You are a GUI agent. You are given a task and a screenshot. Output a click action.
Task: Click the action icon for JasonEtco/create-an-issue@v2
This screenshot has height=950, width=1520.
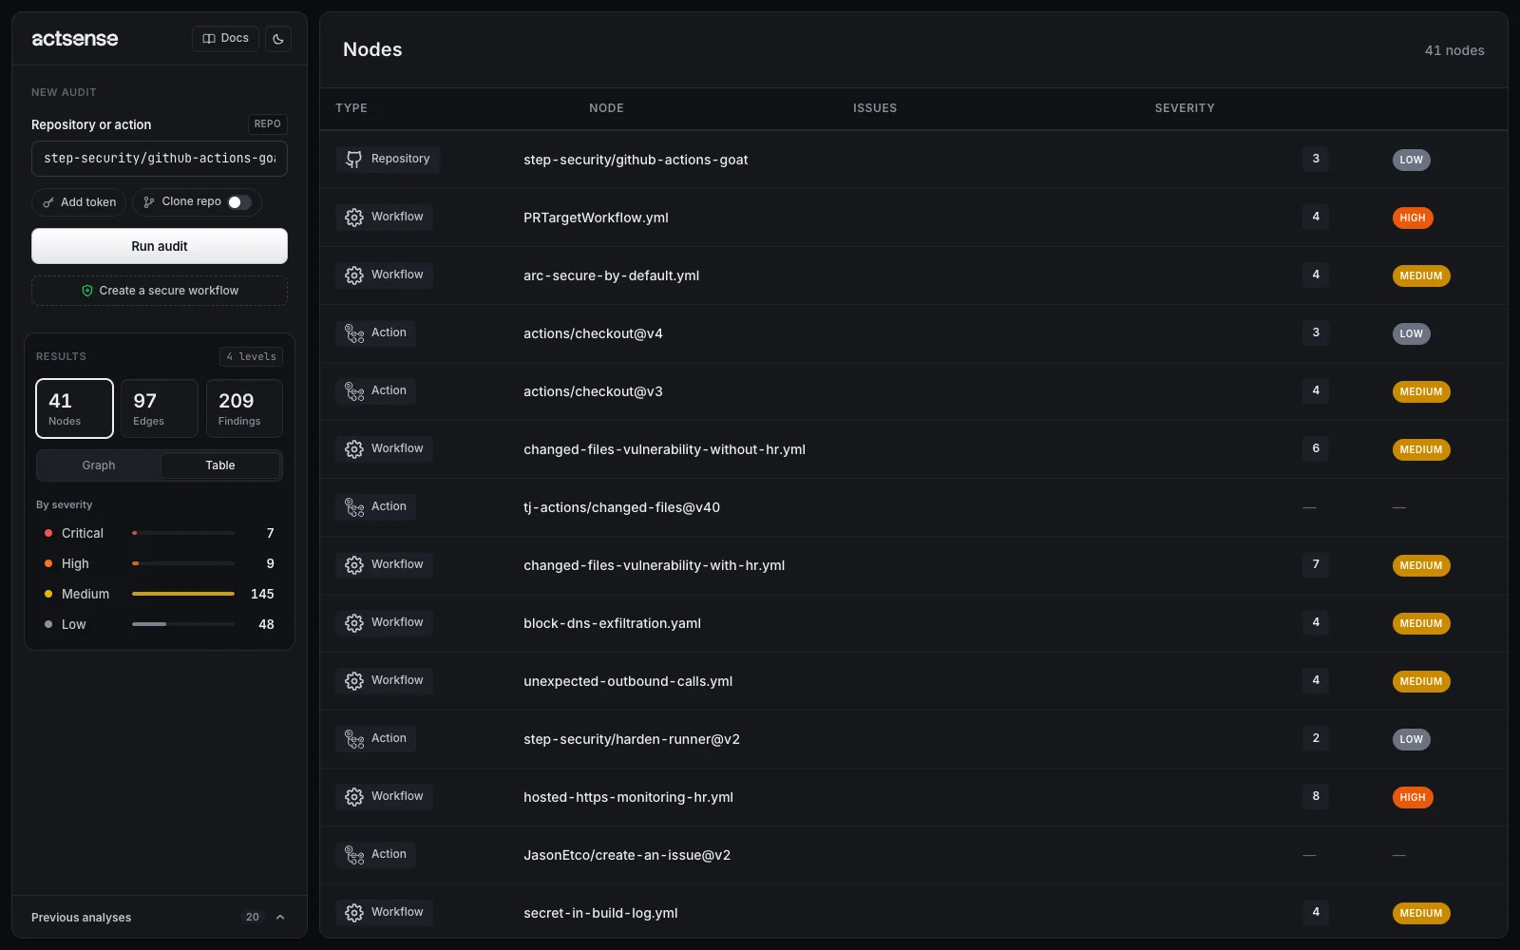354,855
